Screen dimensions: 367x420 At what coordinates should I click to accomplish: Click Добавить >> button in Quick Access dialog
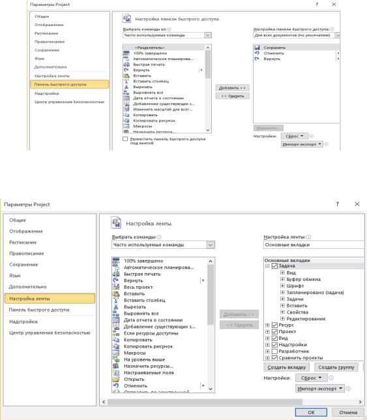tap(232, 88)
